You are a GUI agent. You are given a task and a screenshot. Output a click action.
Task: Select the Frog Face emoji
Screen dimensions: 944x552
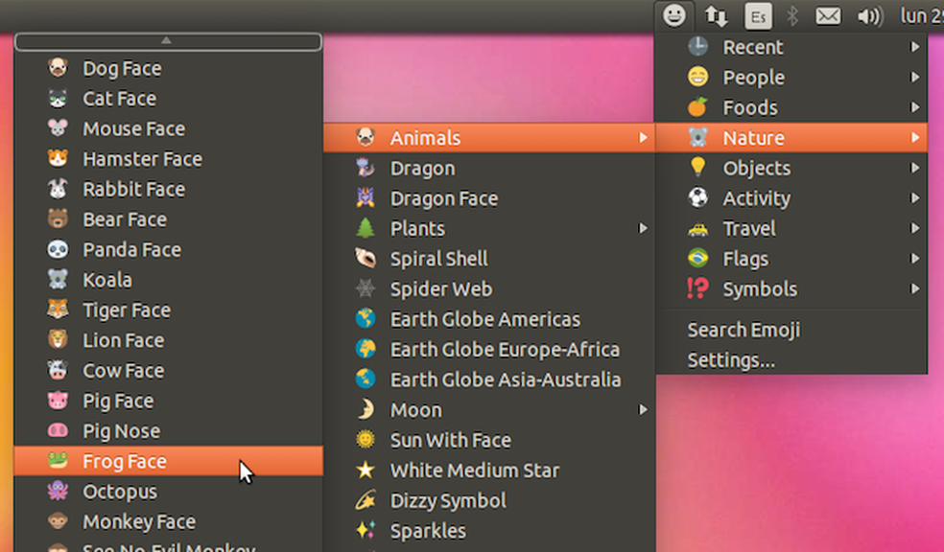click(x=124, y=461)
